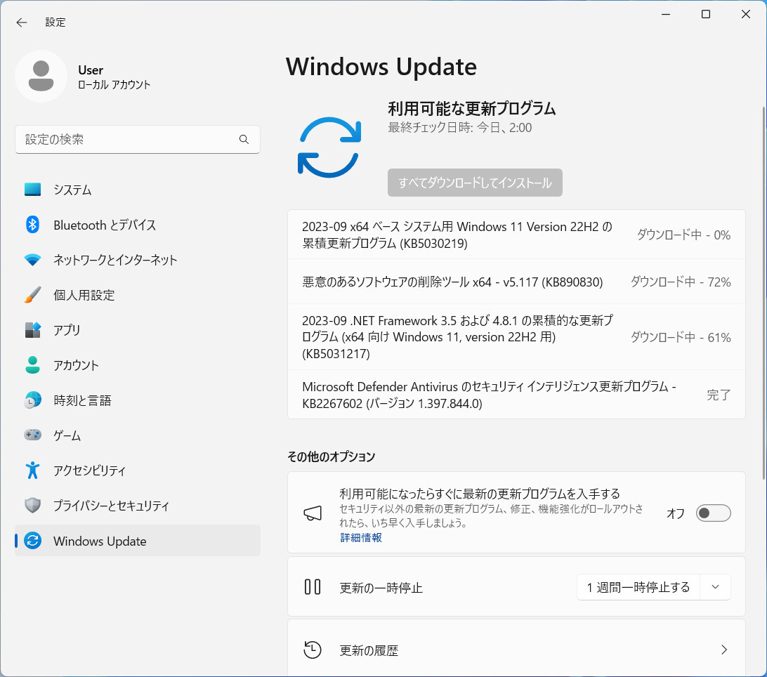
Task: Select Windows Update in sidebar
Action: [x=138, y=541]
